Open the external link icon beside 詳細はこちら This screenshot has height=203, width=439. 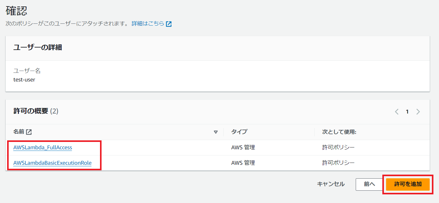169,24
